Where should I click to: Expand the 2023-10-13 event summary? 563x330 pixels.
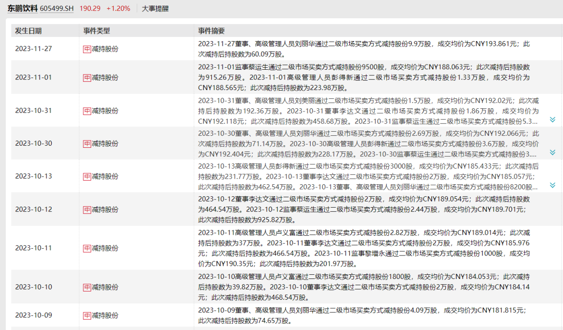[x=553, y=185]
